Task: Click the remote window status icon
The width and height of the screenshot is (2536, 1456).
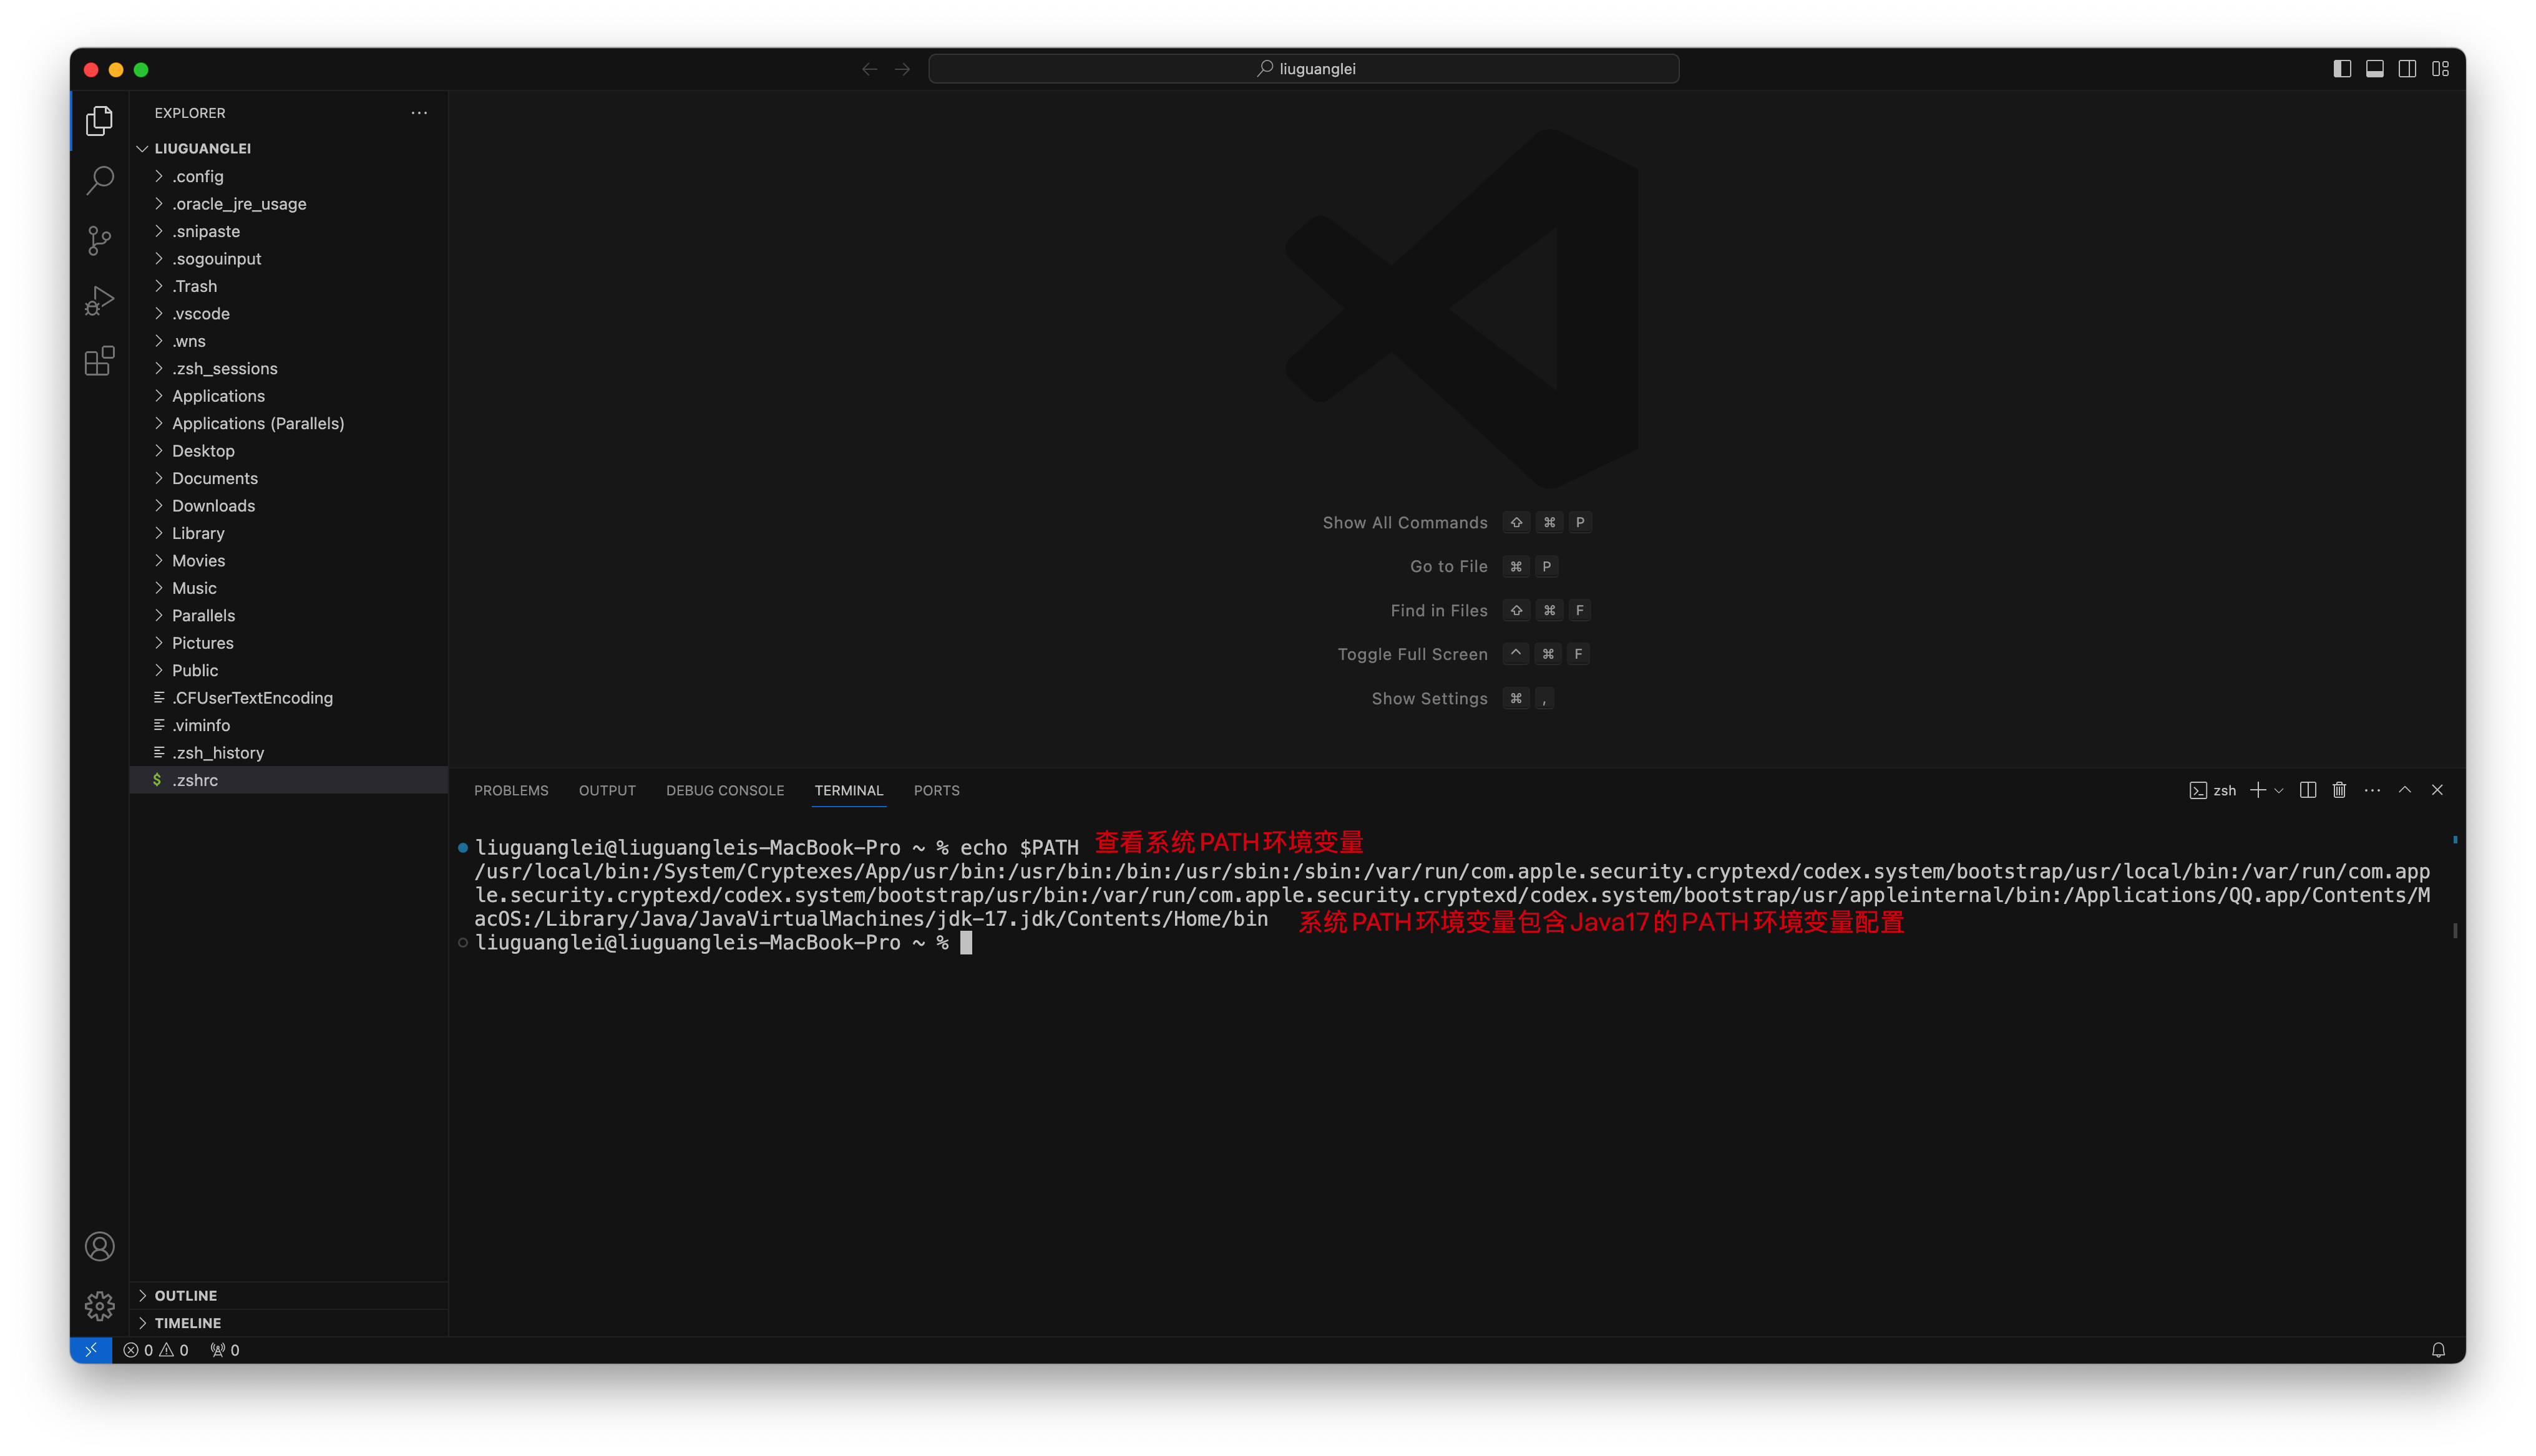Action: coord(91,1350)
